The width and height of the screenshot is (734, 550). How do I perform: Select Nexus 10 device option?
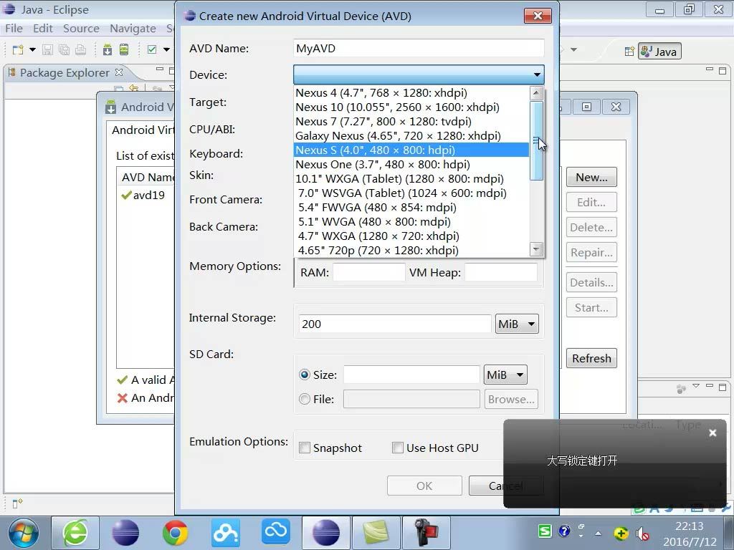[411, 107]
